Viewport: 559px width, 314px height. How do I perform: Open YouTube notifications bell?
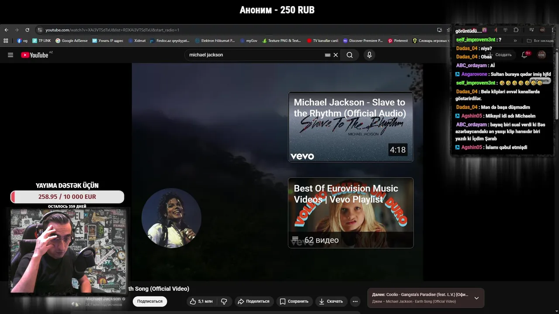[525, 55]
